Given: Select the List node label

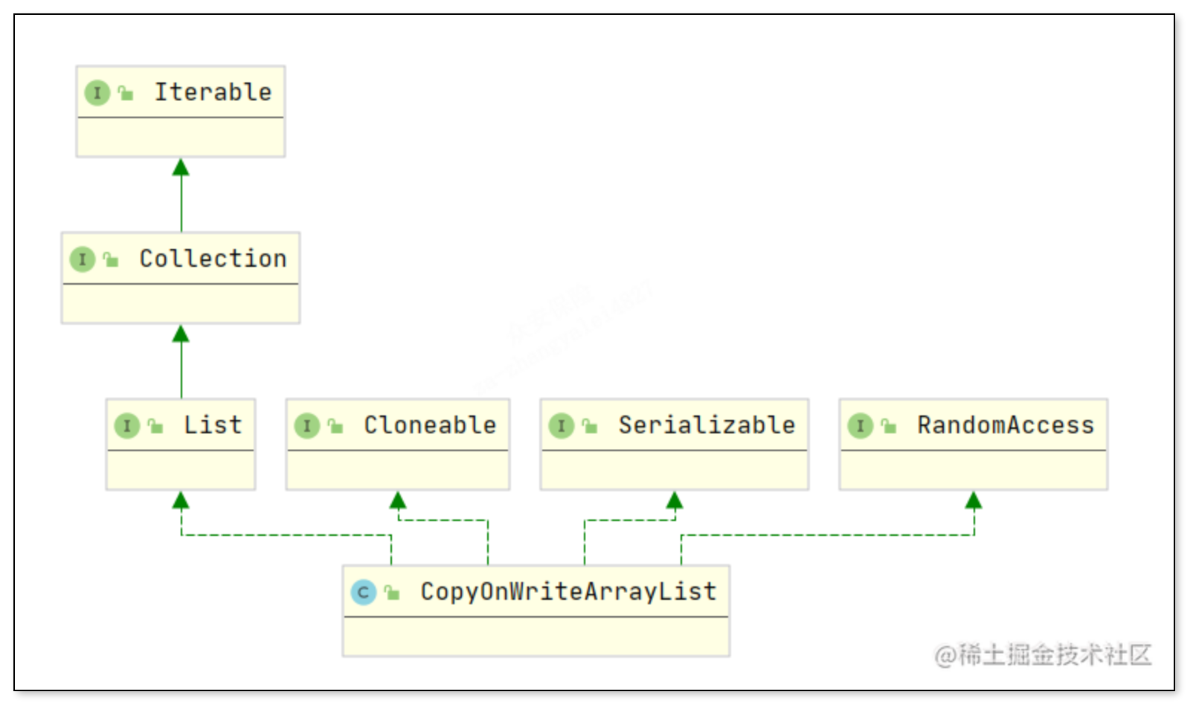Looking at the screenshot, I should (213, 425).
